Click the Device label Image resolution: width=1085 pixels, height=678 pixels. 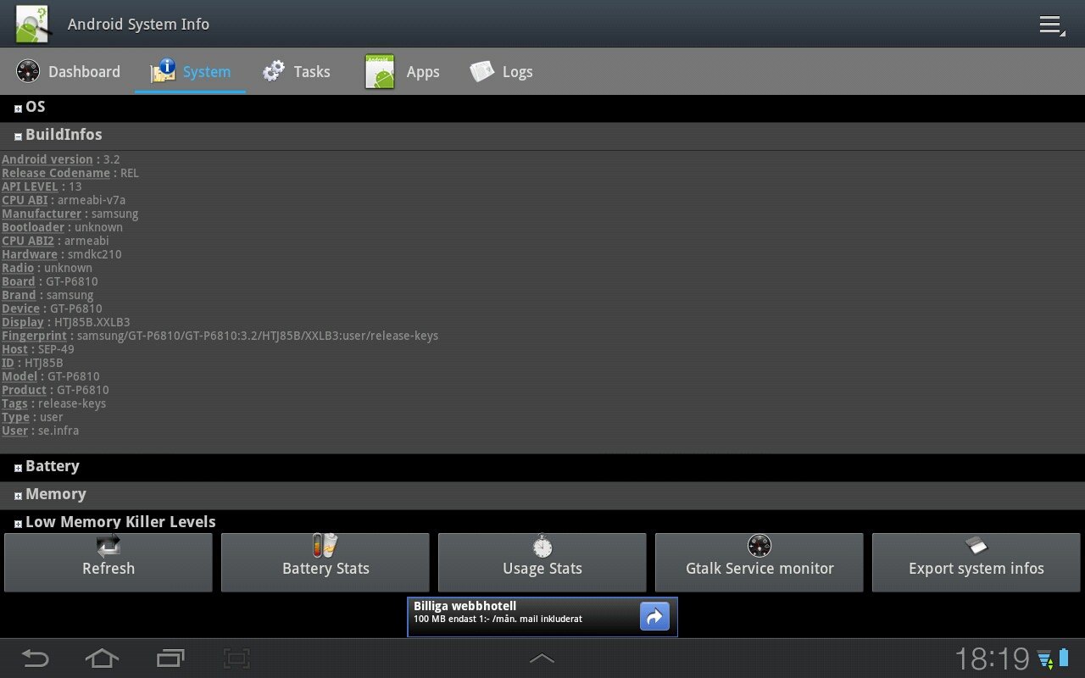tap(21, 308)
